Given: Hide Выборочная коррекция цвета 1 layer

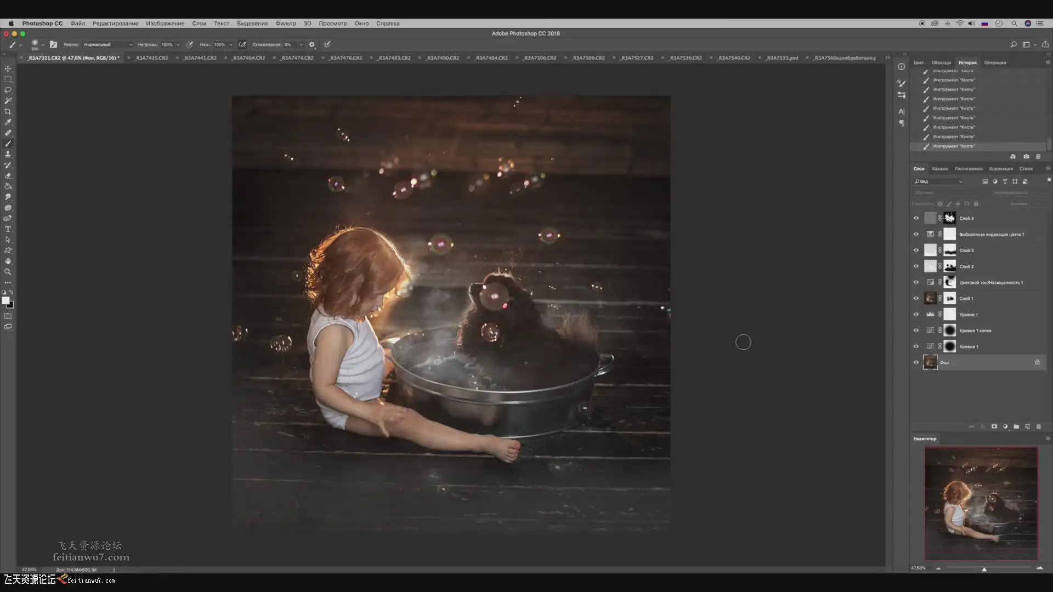Looking at the screenshot, I should pyautogui.click(x=916, y=234).
